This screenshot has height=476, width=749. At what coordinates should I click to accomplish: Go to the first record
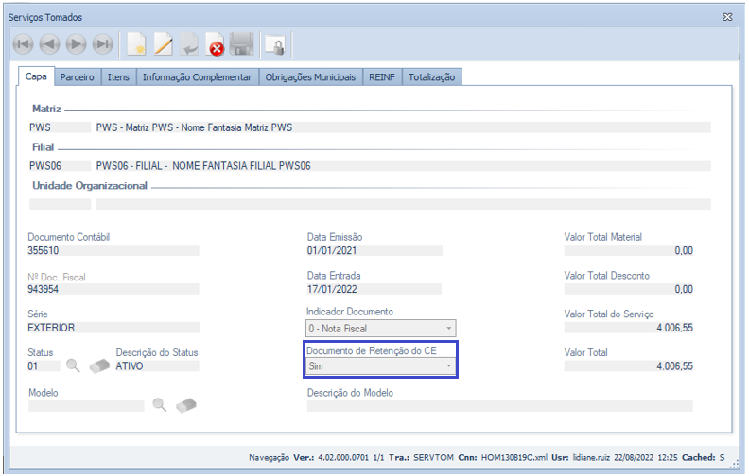pyautogui.click(x=23, y=43)
